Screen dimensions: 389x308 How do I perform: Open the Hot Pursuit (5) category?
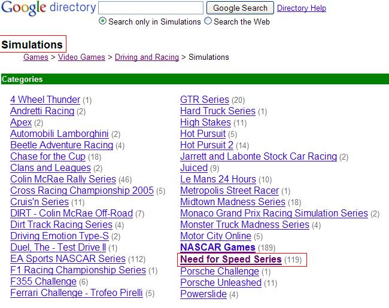click(x=203, y=134)
